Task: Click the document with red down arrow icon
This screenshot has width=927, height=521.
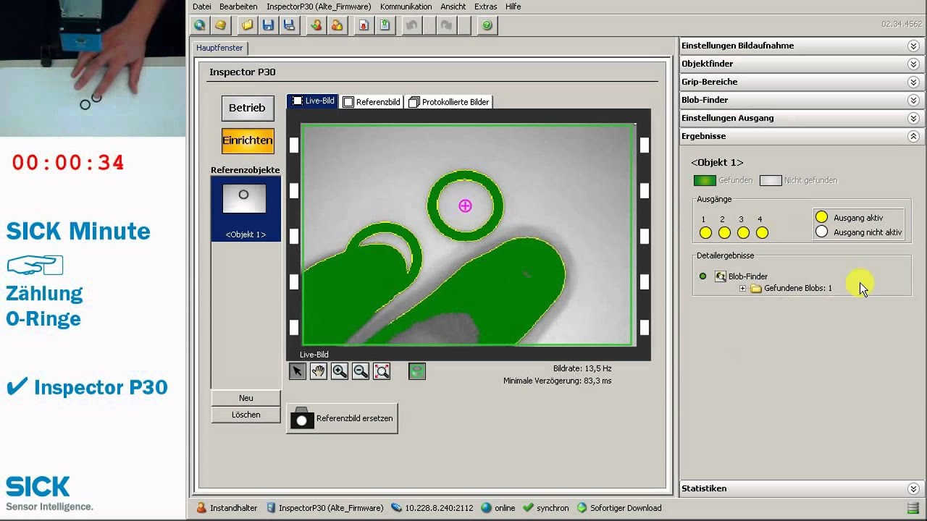Action: 364,25
